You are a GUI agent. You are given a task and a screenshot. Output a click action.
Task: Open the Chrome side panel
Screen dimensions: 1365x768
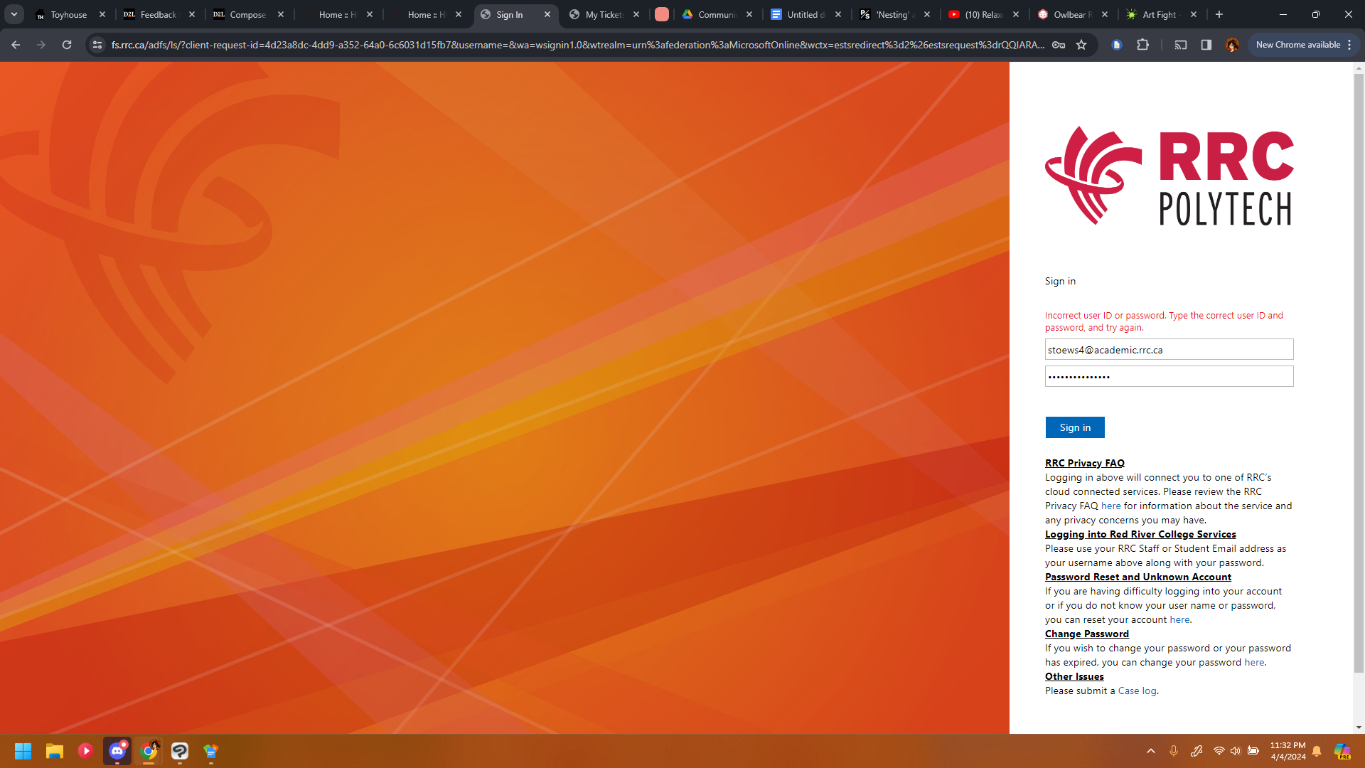click(x=1206, y=45)
